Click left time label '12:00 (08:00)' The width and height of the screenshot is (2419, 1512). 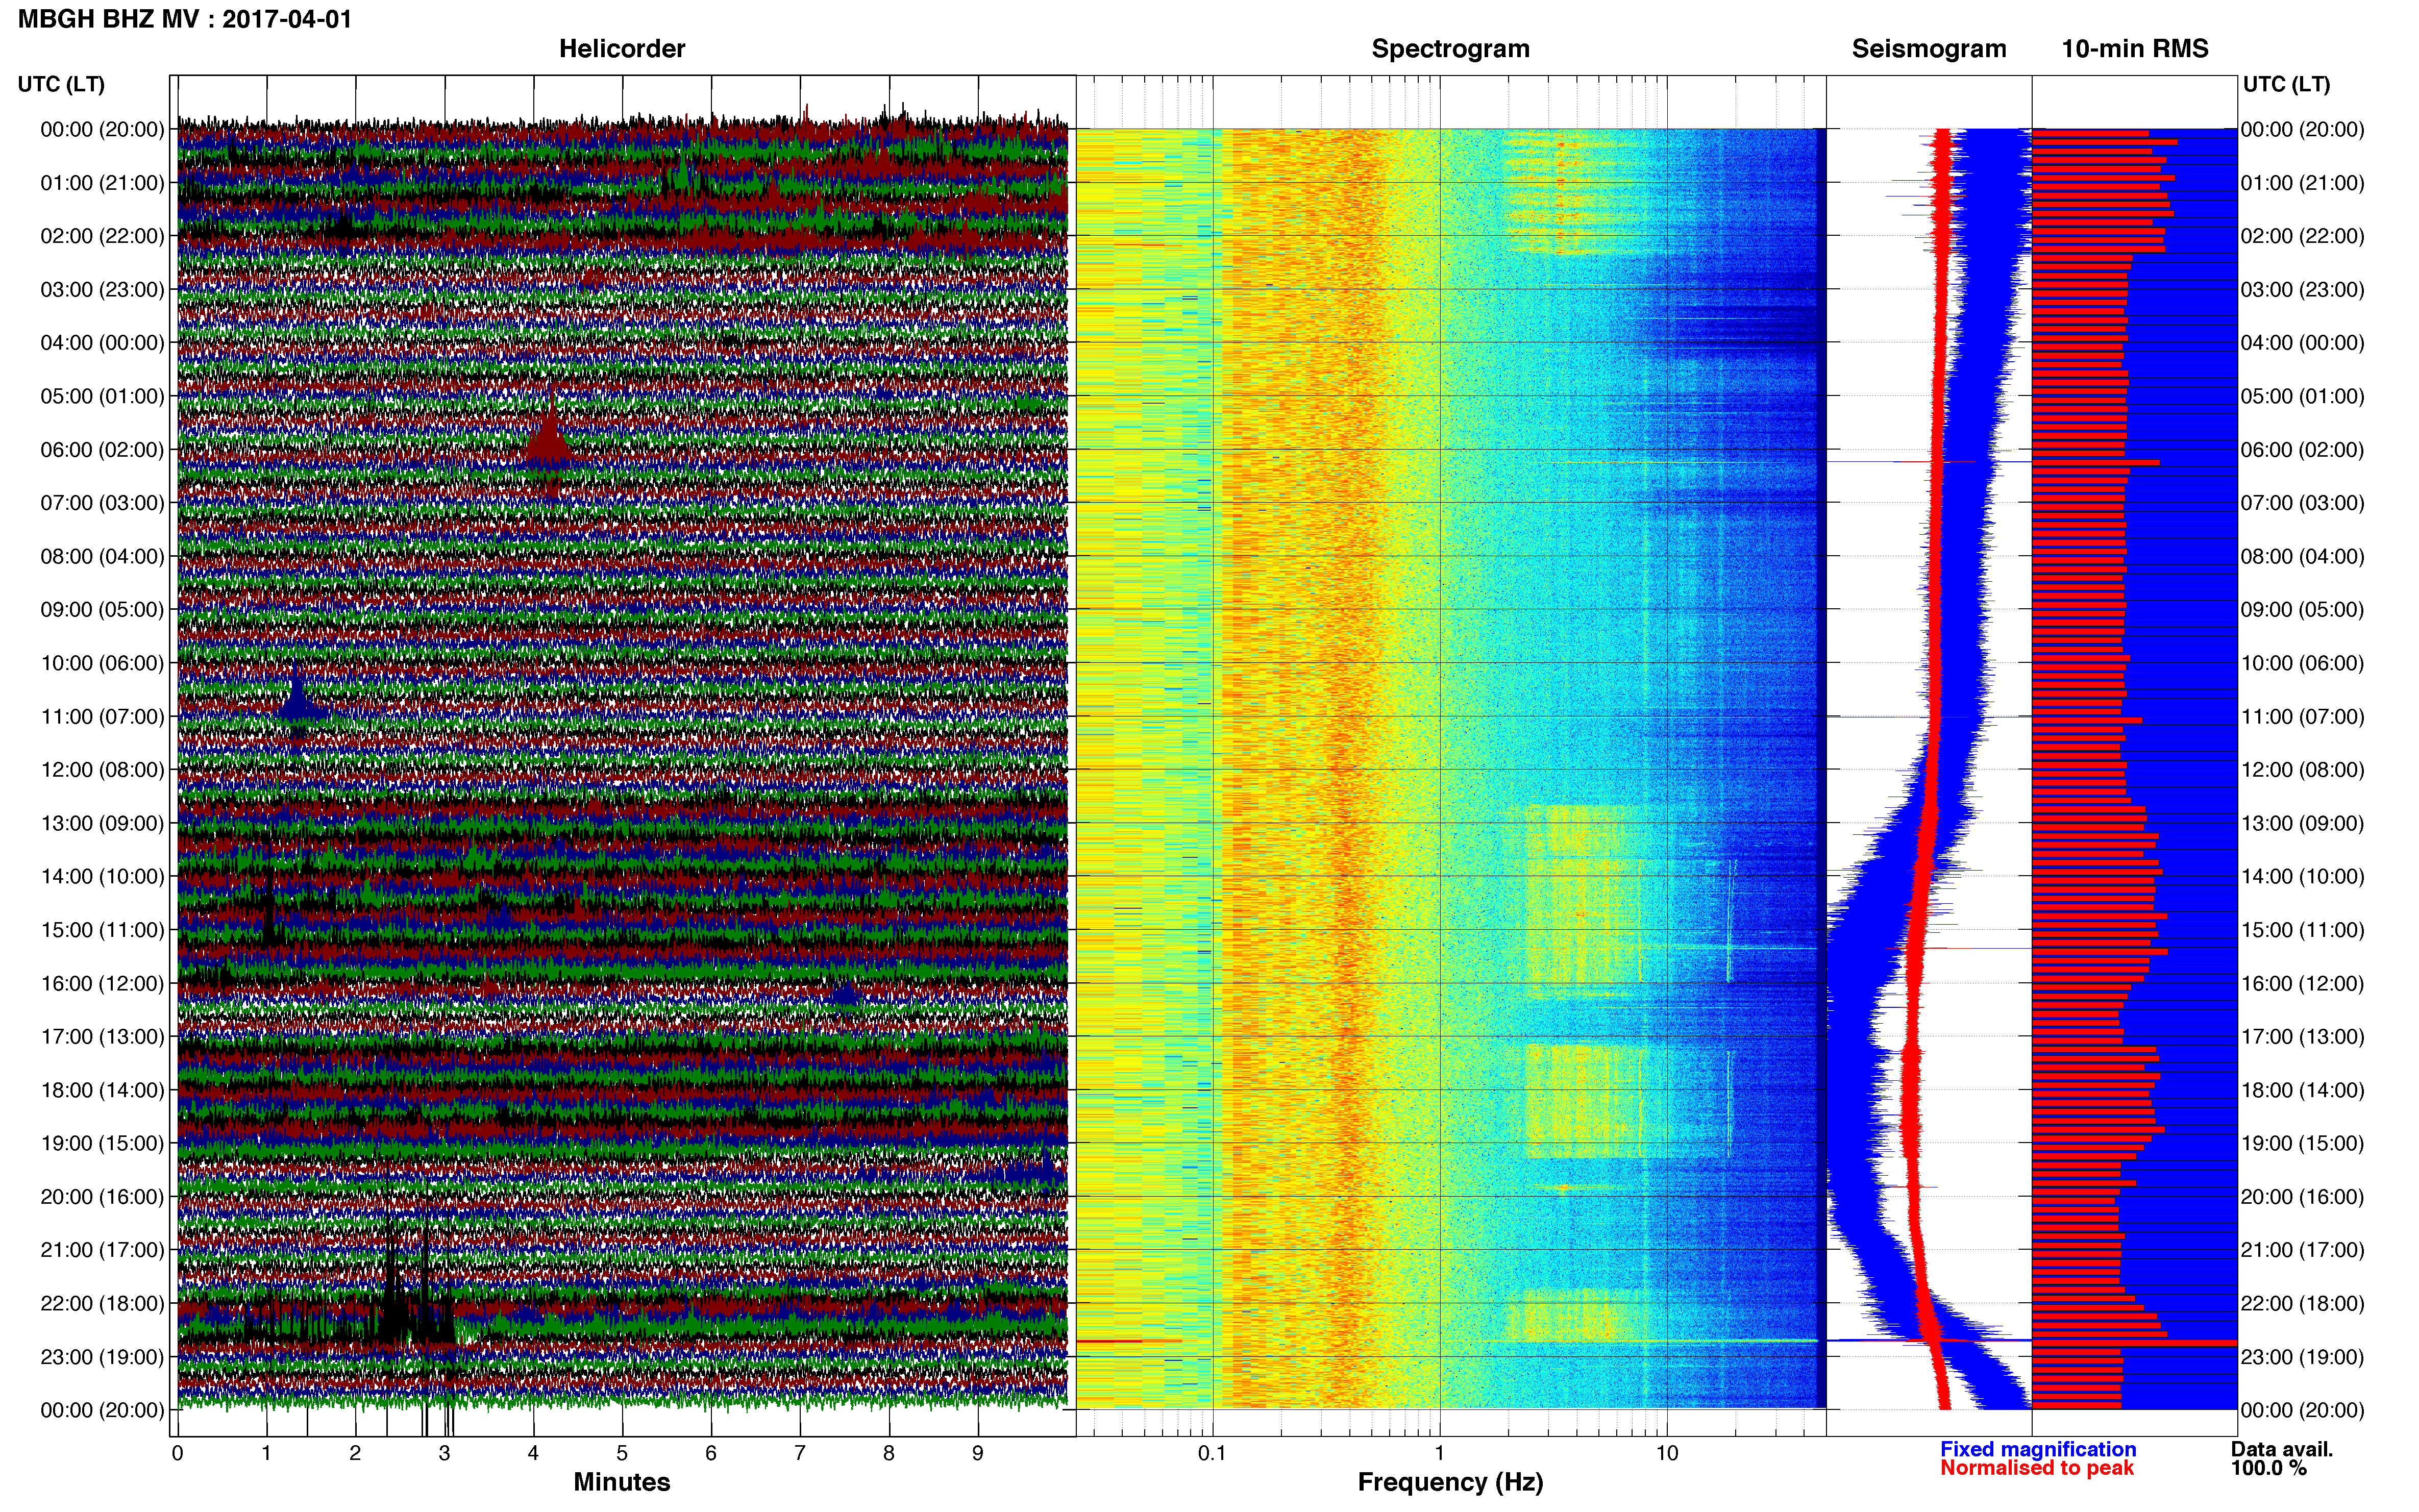pos(102,770)
